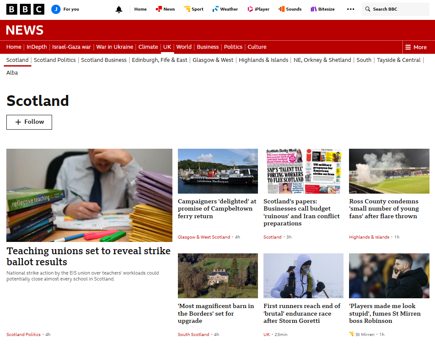Click the Follow button for Scotland
This screenshot has width=435, height=347.
pyautogui.click(x=29, y=122)
